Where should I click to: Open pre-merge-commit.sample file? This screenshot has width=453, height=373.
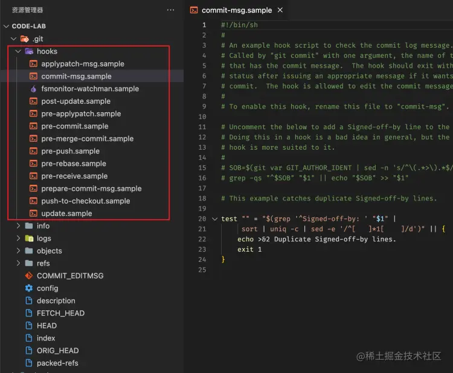tap(87, 139)
